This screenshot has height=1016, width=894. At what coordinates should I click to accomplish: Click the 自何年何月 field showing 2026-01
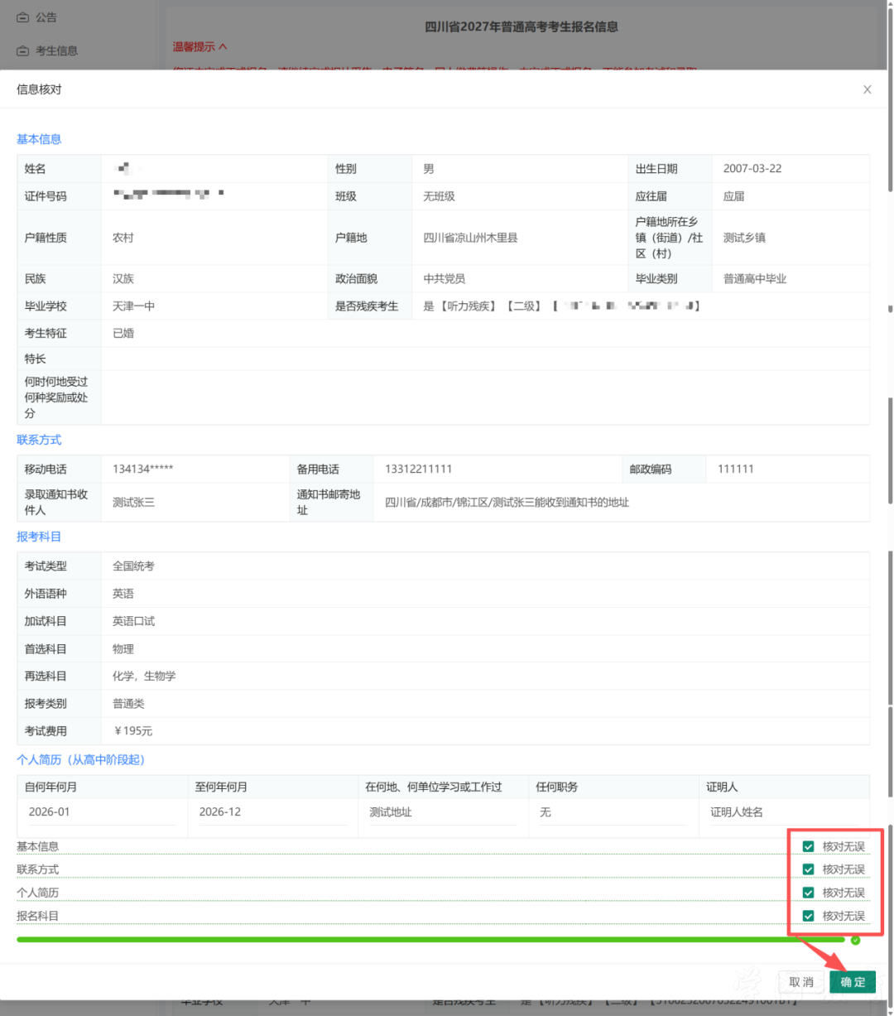(102, 812)
